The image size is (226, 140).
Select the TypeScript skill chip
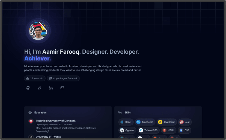[x=145, y=122]
